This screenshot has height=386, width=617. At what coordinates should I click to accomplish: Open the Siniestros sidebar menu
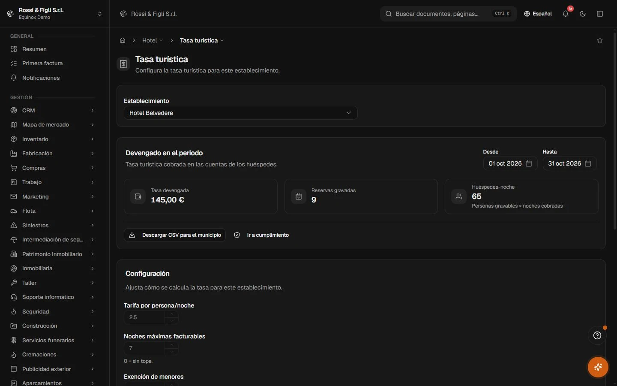click(x=52, y=225)
